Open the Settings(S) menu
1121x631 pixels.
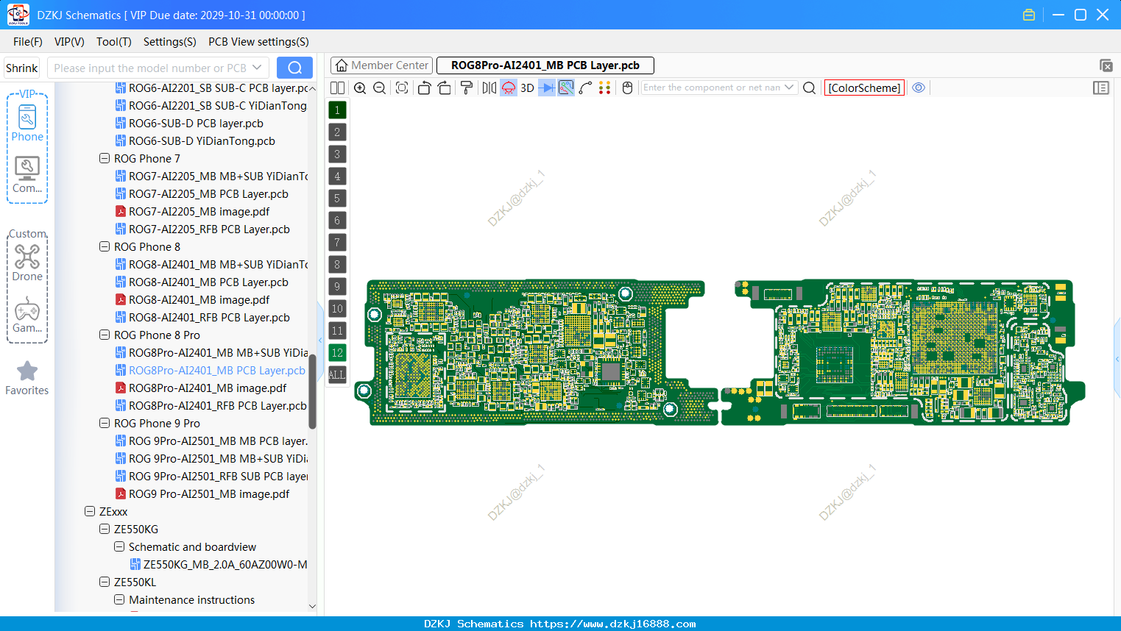170,42
